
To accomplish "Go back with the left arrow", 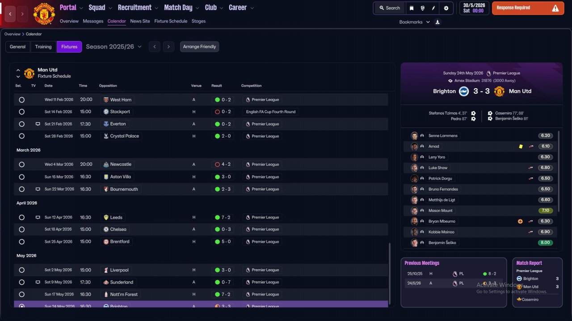I will pyautogui.click(x=11, y=14).
